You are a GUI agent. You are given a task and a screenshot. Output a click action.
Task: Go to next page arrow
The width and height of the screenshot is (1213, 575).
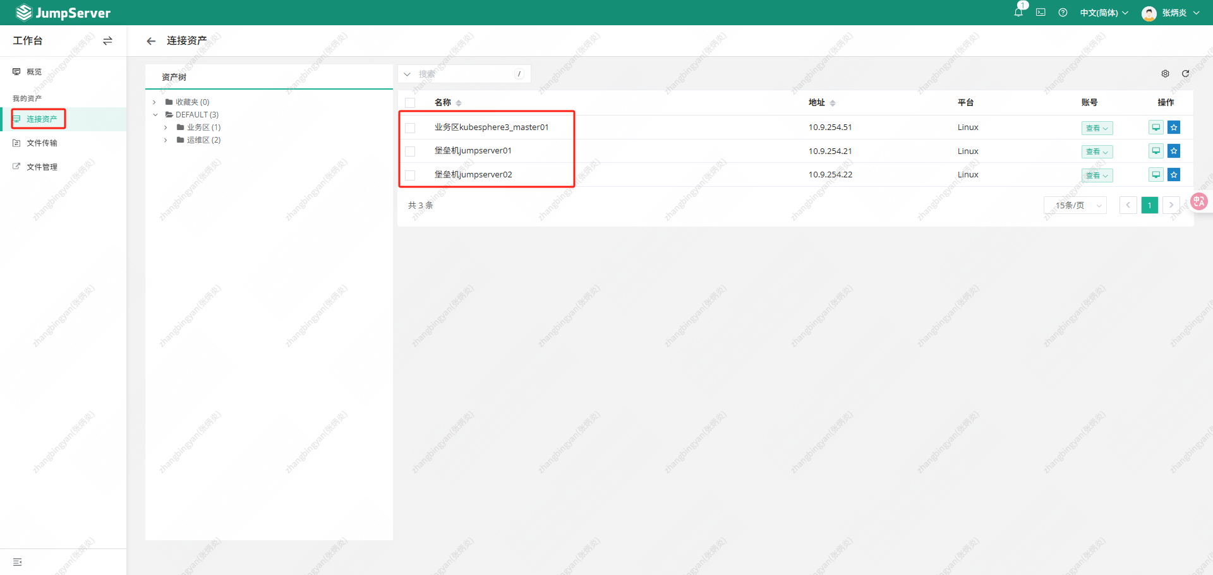click(x=1171, y=205)
